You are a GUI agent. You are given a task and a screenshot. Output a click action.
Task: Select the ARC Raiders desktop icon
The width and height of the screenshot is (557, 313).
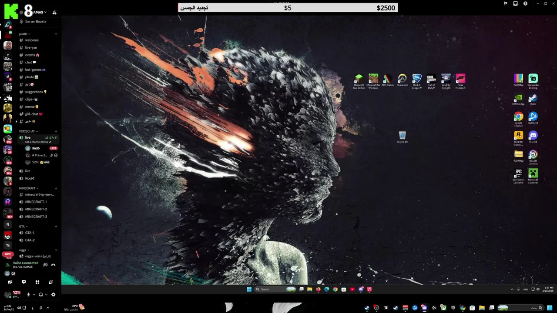coord(388,80)
